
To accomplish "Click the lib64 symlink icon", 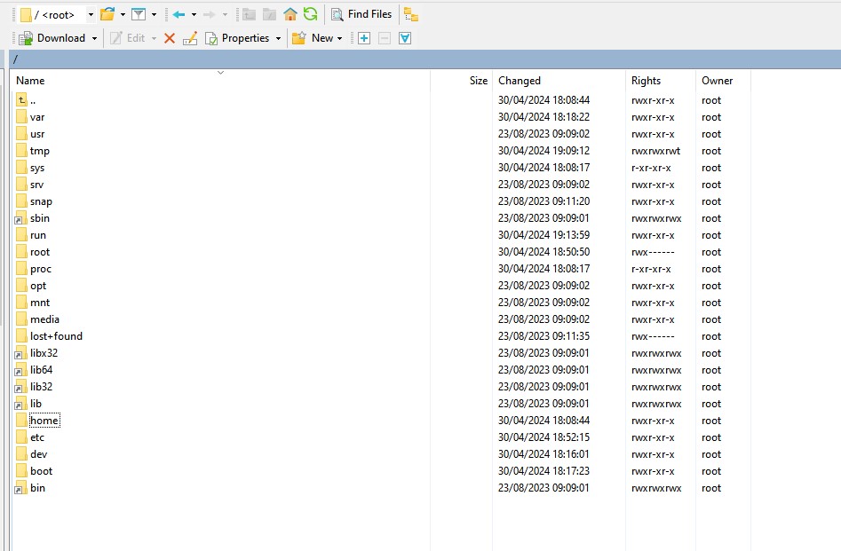I will tap(21, 370).
